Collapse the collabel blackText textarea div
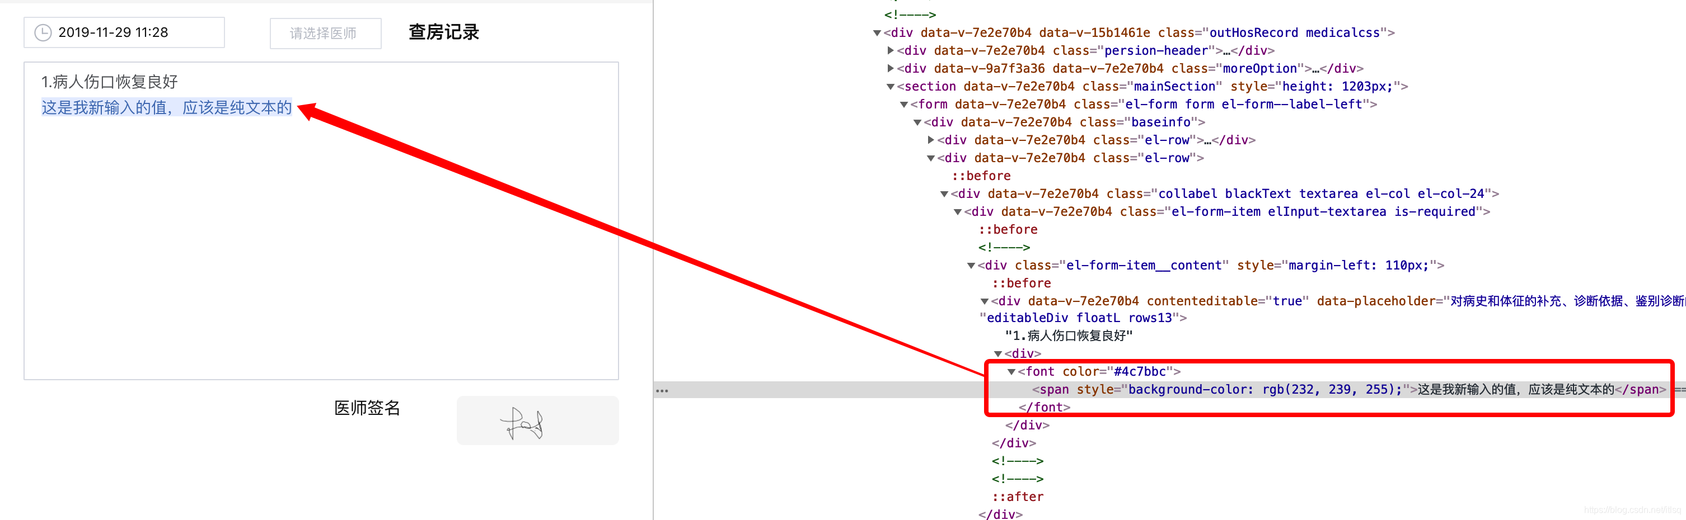The image size is (1686, 520). pyautogui.click(x=944, y=193)
